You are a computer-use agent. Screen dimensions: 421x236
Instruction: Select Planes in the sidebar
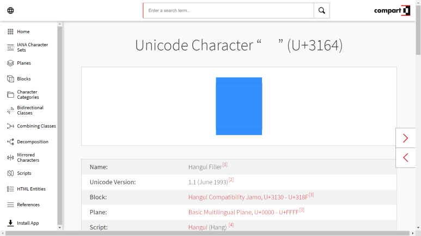(24, 63)
